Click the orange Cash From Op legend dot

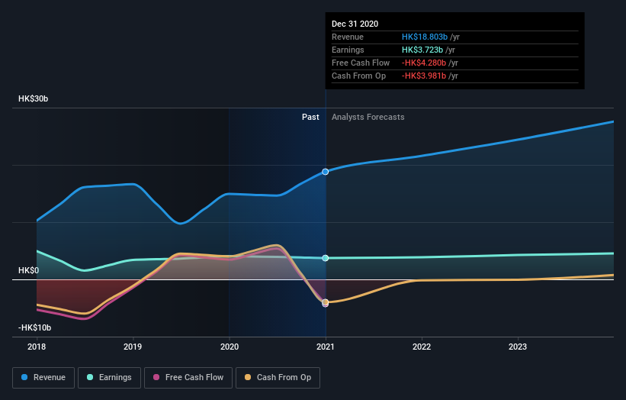click(248, 377)
